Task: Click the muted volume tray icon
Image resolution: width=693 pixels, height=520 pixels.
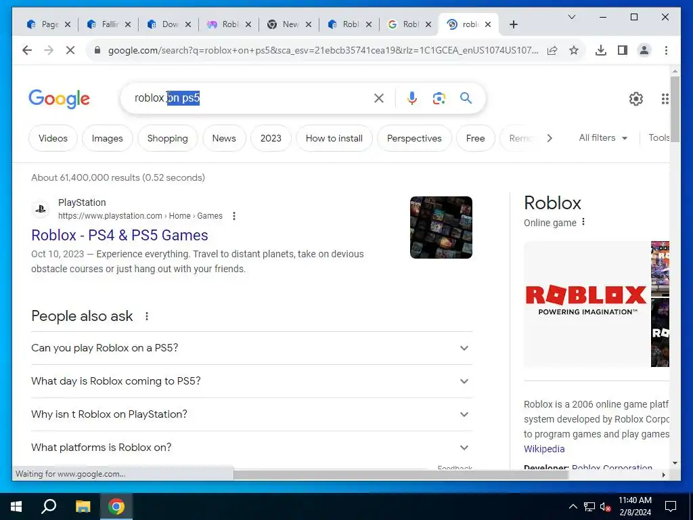Action: (x=606, y=506)
